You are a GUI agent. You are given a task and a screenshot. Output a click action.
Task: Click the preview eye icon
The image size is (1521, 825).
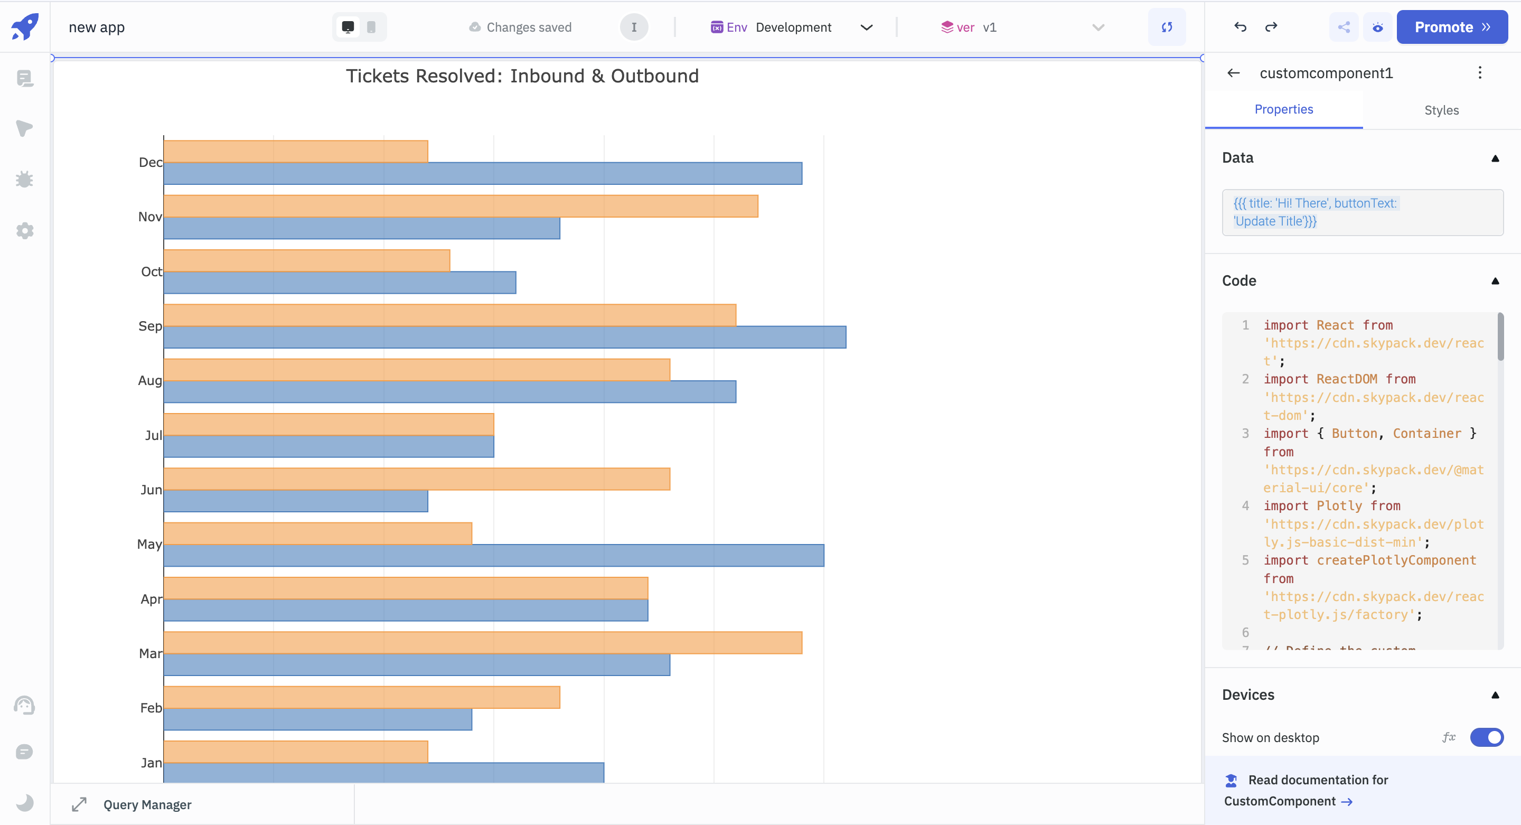coord(1377,27)
